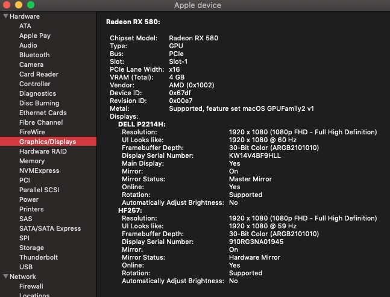
Task: Select Ethernet Cards in sidebar
Action: pos(43,113)
